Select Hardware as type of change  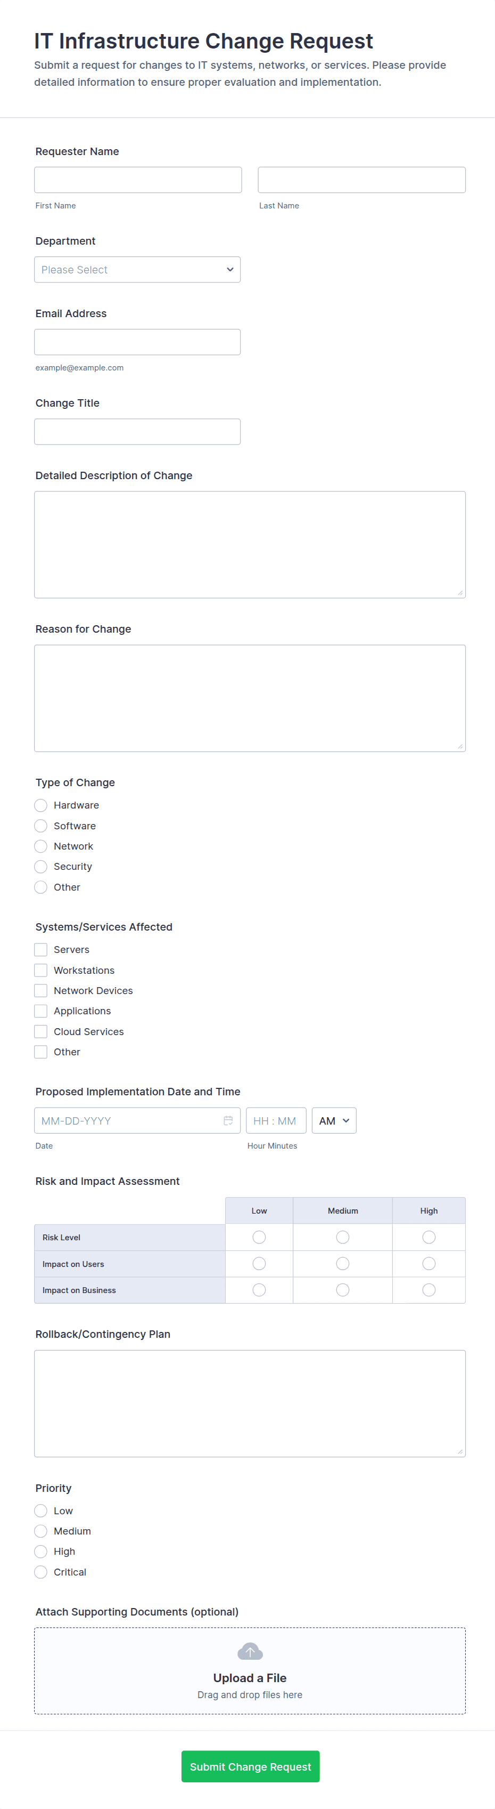42,805
